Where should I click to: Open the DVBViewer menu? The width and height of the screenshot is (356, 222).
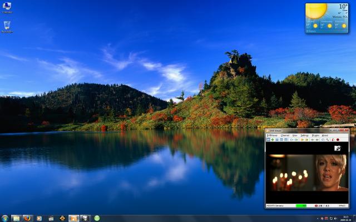coord(272,135)
